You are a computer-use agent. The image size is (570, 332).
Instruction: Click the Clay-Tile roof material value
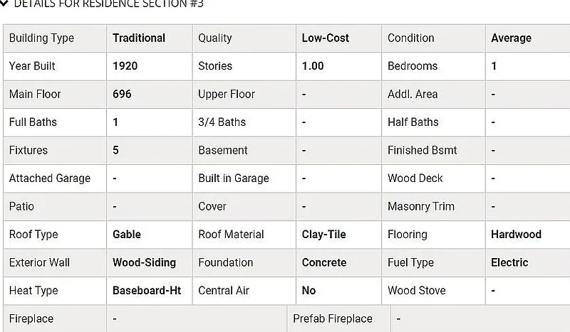click(324, 235)
